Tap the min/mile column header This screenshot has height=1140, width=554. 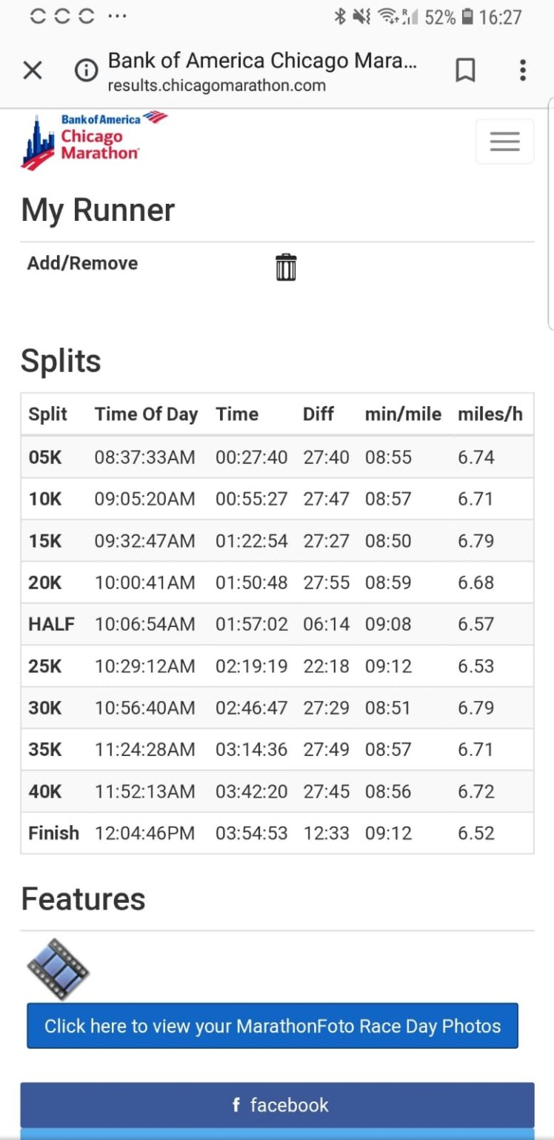click(x=403, y=414)
